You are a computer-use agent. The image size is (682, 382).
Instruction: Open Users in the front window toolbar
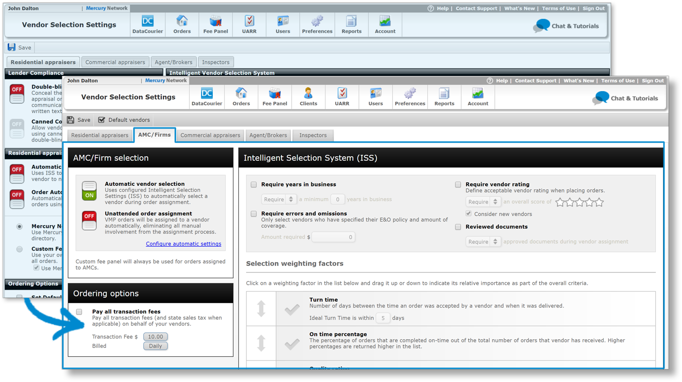[x=376, y=96]
